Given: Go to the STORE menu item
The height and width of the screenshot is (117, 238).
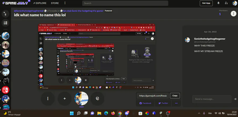Looking at the screenshot, I should coord(55,3).
